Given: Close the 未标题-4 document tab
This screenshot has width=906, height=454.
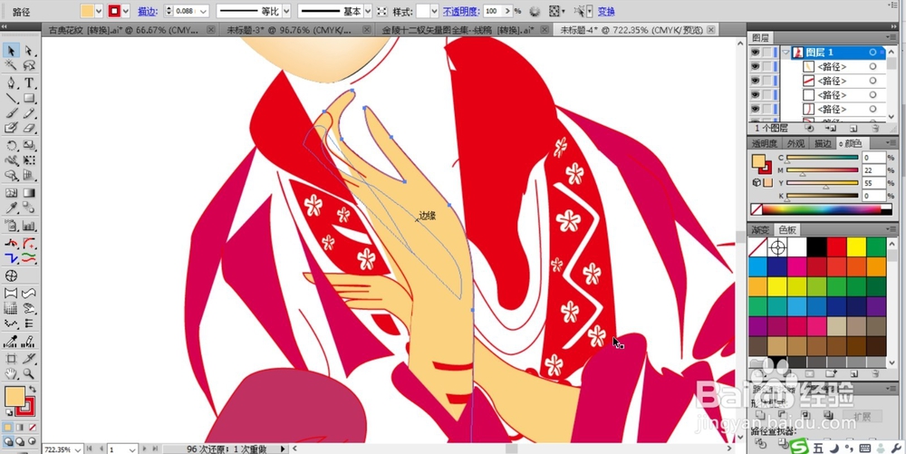Looking at the screenshot, I should [710, 30].
